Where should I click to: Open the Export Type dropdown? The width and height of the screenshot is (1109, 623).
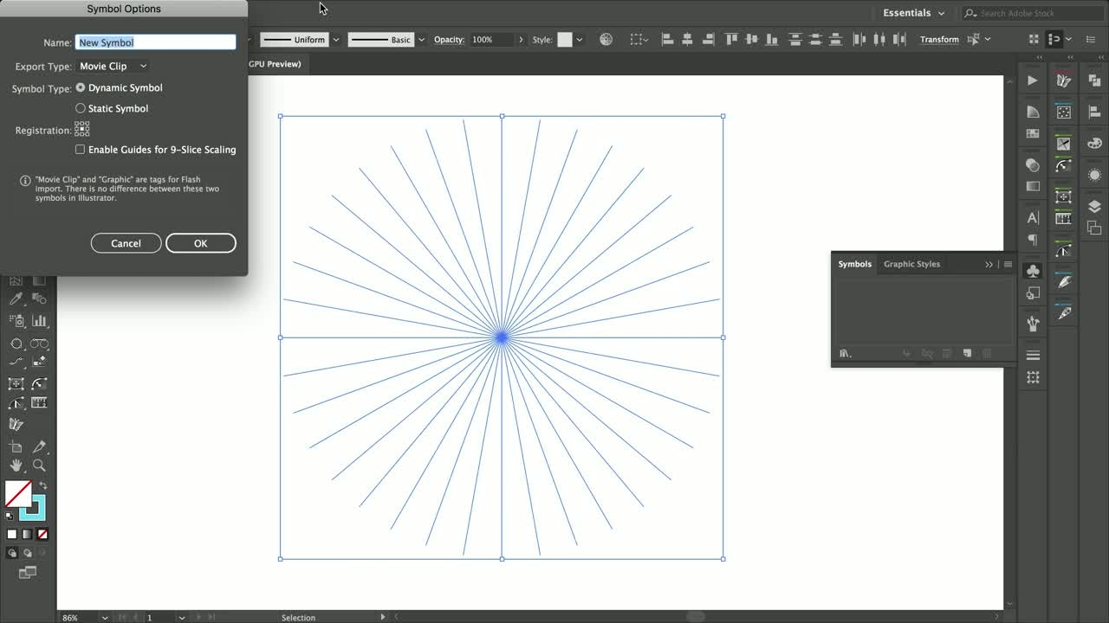click(x=113, y=66)
